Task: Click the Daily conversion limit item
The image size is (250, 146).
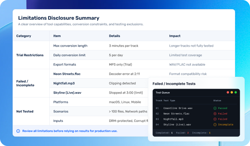Action: point(69,55)
